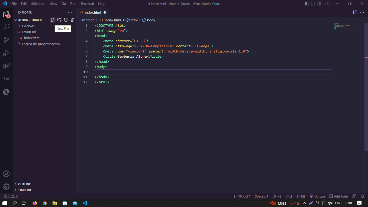Toggle the Secondary Side Bar visibility
The image size is (368, 207).
(x=319, y=4)
